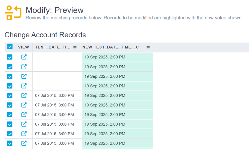This screenshot has height=149, width=249.
Task: Click the external view icon in the fourth row
Action: click(24, 86)
